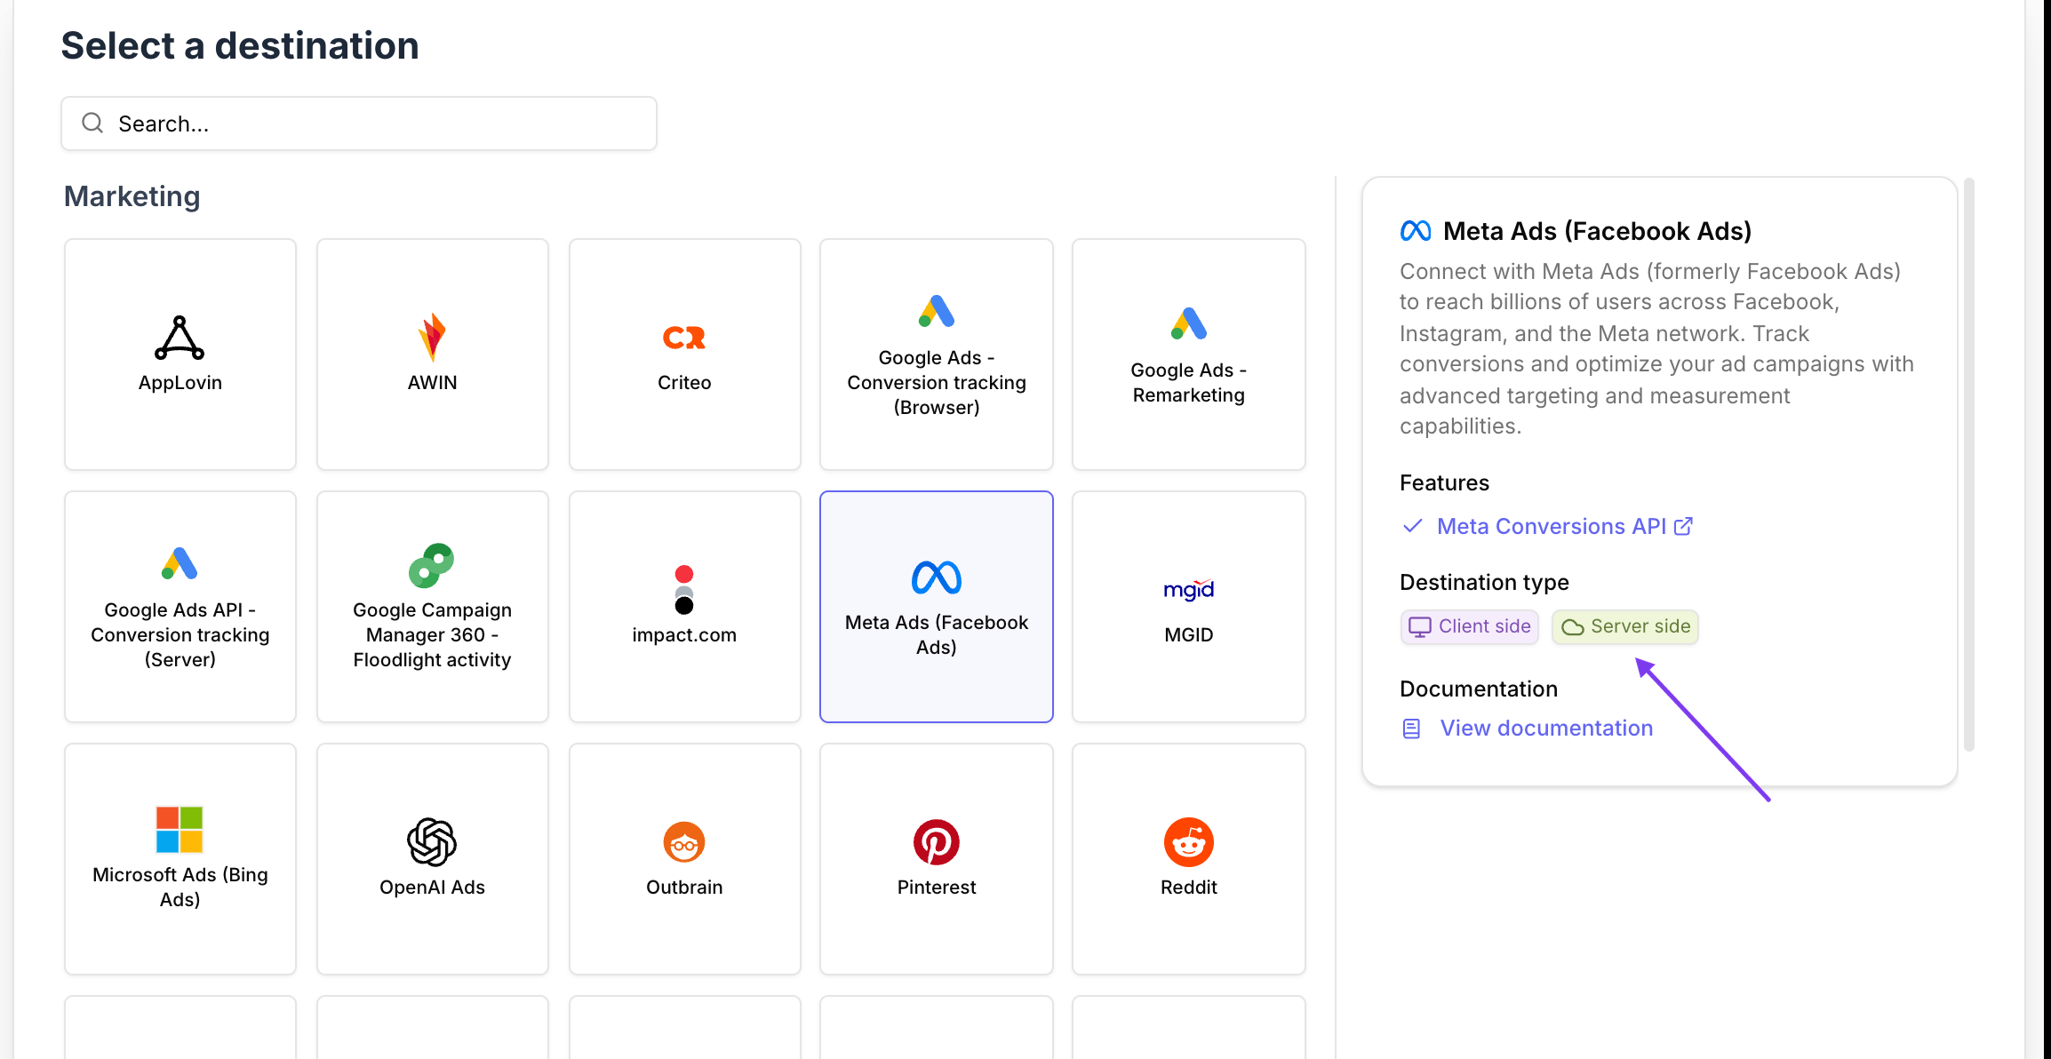The image size is (2051, 1059).
Task: Pick the Campaign Manager 360 Floodlight logo
Action: click(432, 565)
